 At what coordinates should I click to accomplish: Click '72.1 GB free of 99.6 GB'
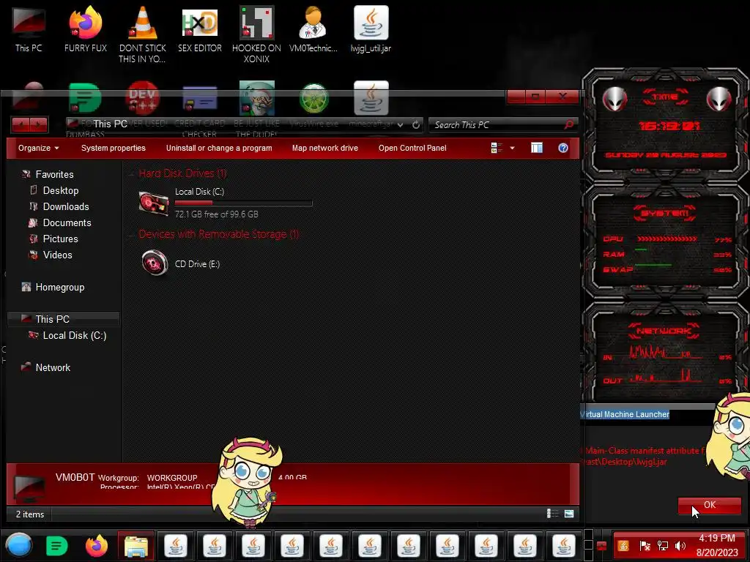[216, 214]
